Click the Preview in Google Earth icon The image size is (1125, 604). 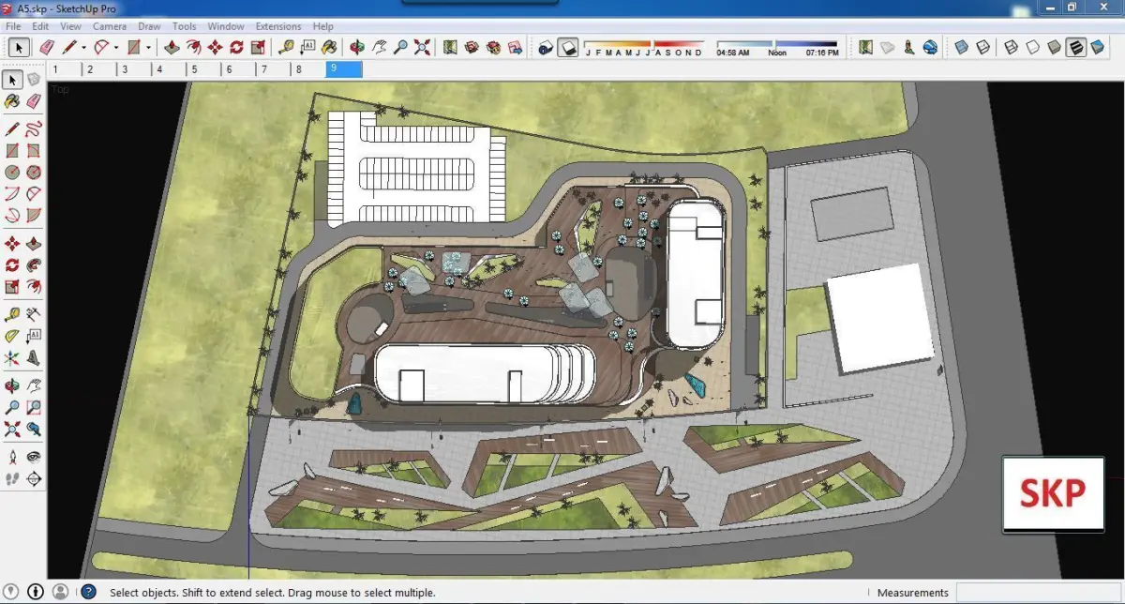pyautogui.click(x=930, y=47)
